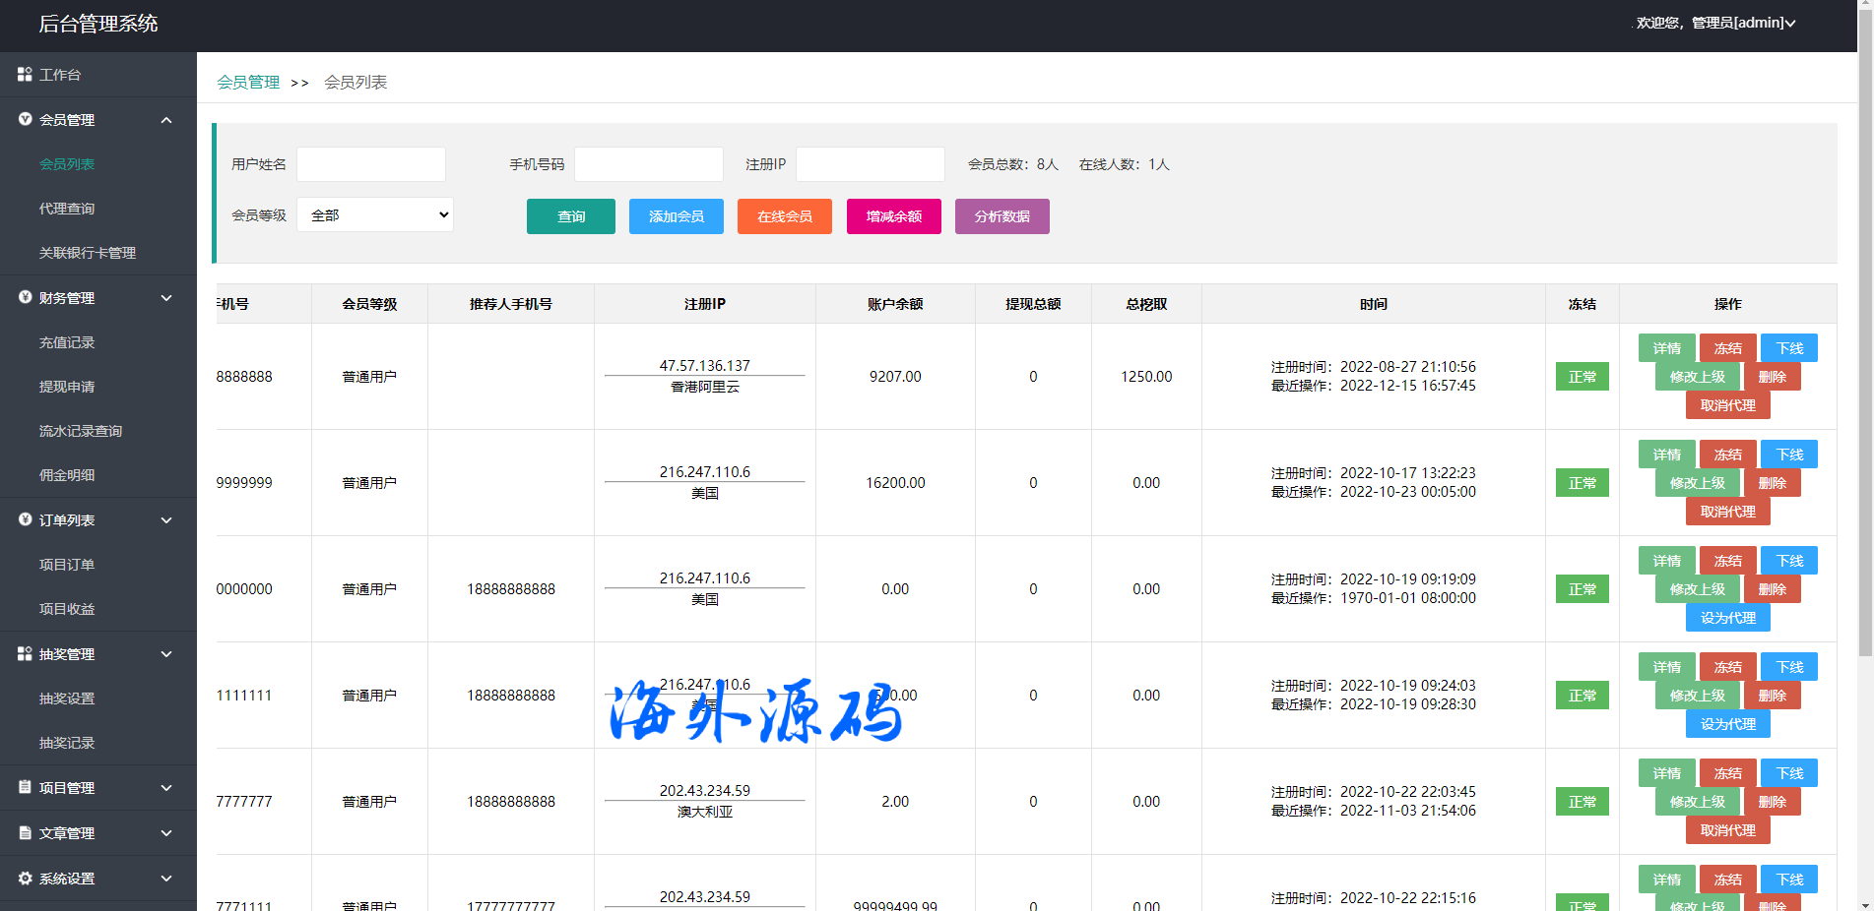This screenshot has width=1874, height=911.
Task: Click the 会员管理 section icon
Action: tap(25, 119)
